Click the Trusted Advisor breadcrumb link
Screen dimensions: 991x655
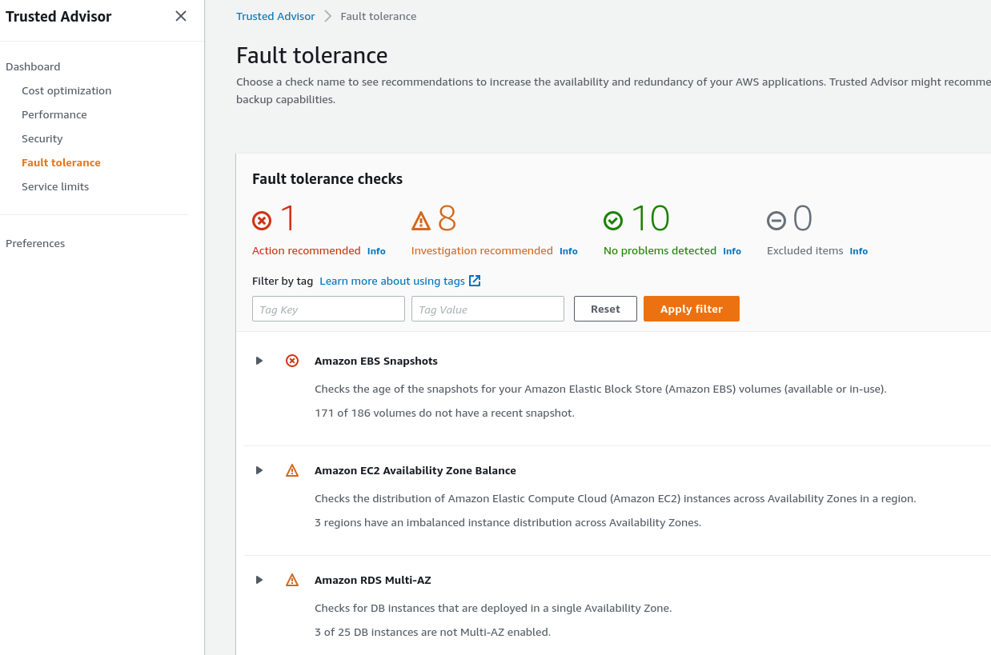pos(275,16)
